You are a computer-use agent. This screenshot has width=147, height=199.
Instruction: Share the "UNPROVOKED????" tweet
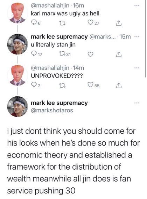click(119, 86)
